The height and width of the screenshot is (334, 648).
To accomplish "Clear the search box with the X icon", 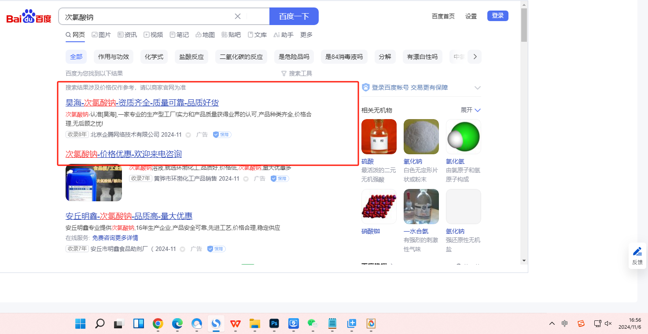I will click(238, 17).
